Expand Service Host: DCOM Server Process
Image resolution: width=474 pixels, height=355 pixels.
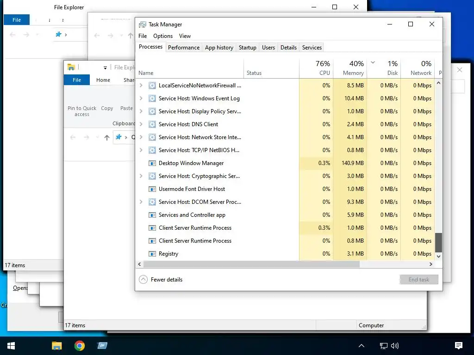(141, 202)
